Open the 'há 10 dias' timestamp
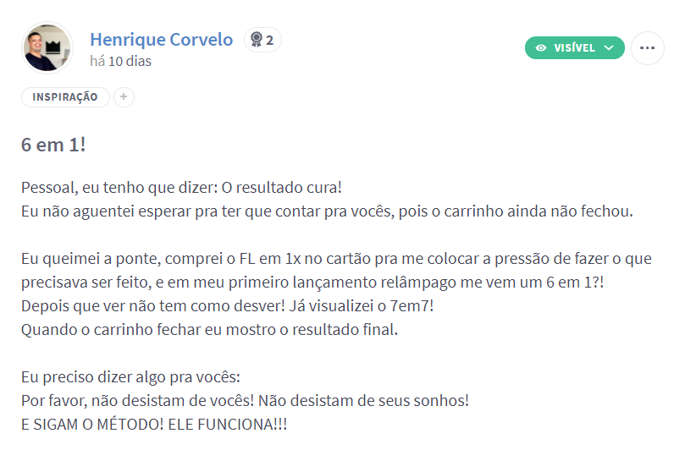The image size is (685, 450). pos(120,61)
